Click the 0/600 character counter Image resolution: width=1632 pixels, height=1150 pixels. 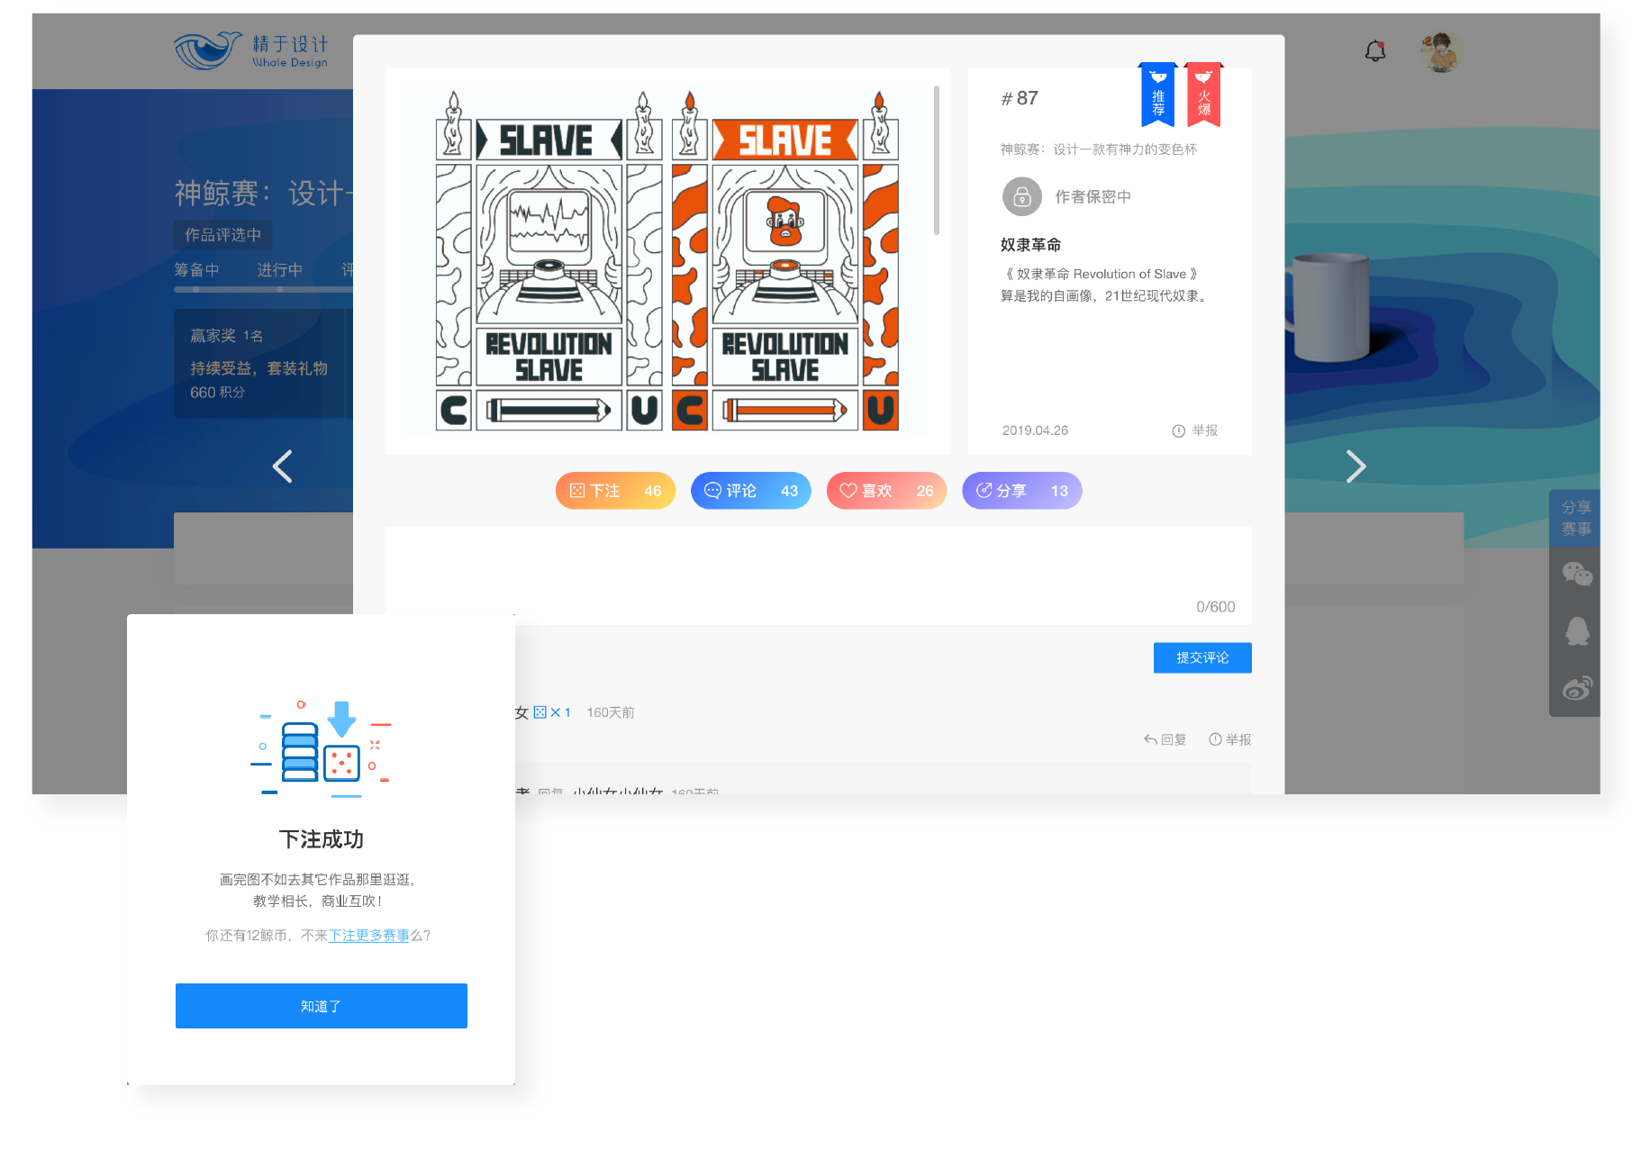coord(1216,607)
